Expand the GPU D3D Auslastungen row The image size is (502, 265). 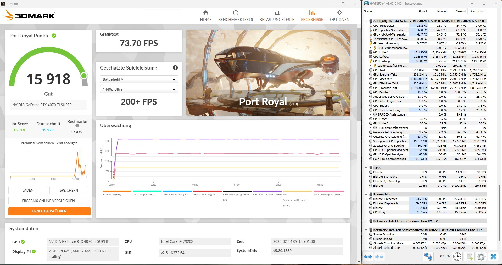click(x=370, y=114)
